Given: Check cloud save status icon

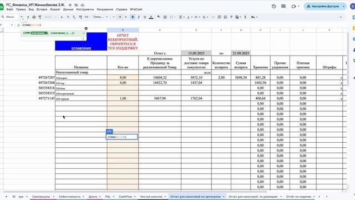Looking at the screenshot, I should [x=83, y=5].
